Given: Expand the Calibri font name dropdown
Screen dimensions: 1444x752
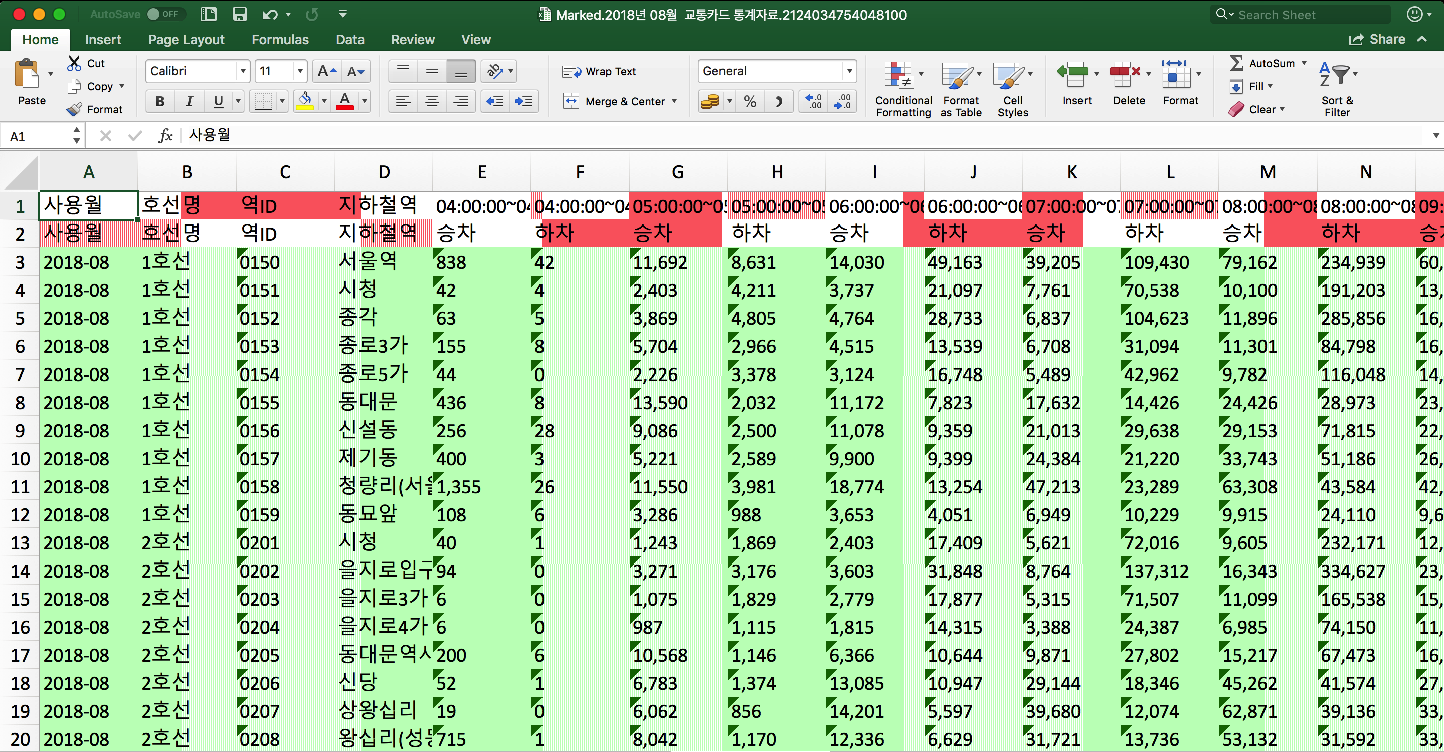Looking at the screenshot, I should pos(243,71).
